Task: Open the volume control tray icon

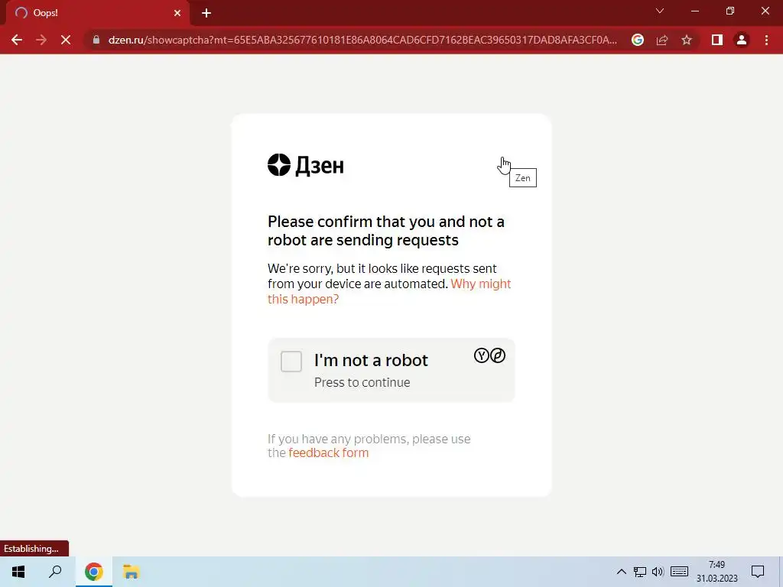Action: coord(658,572)
